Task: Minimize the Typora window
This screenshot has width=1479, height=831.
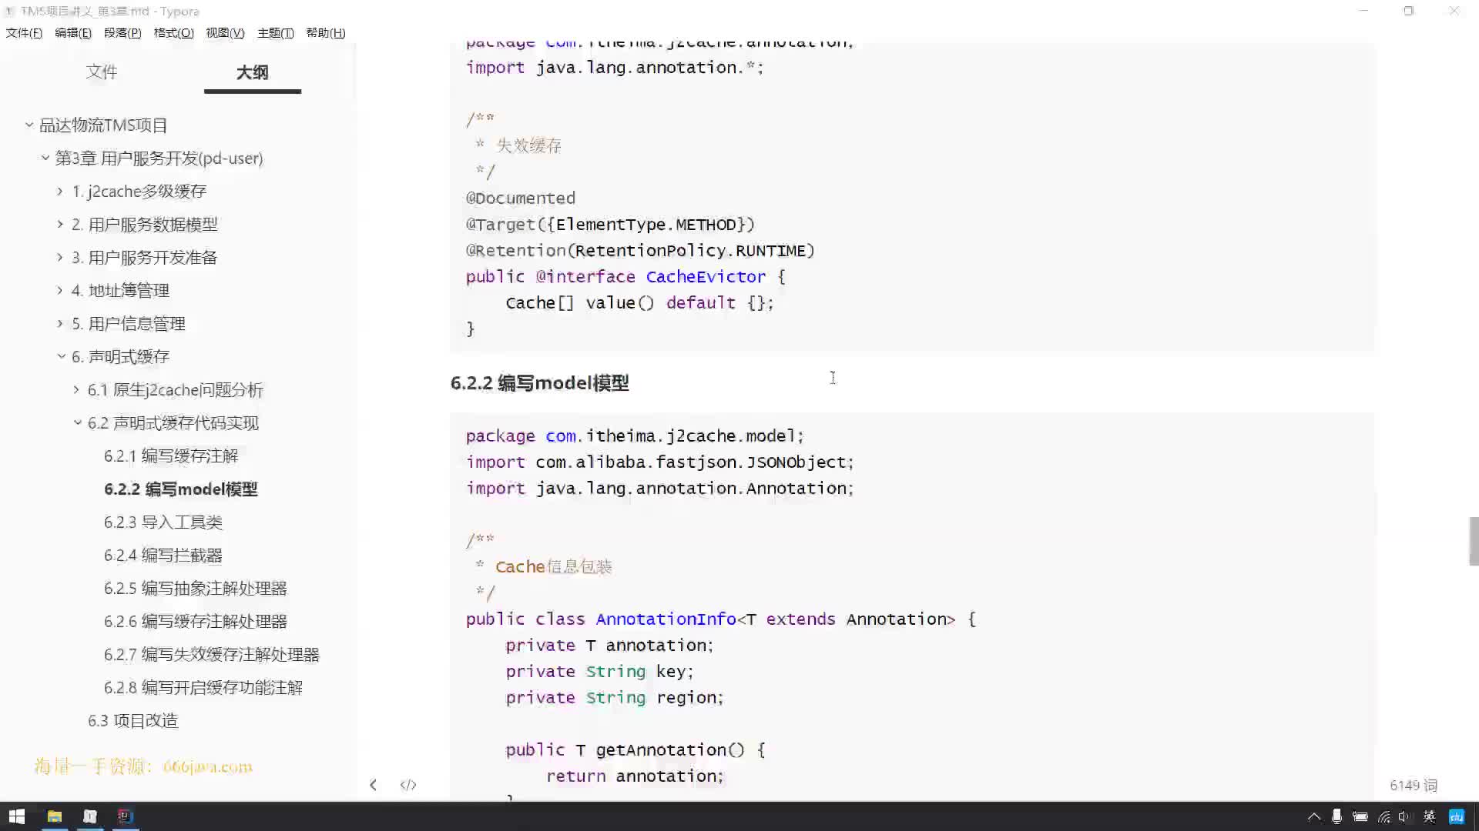Action: 1364,11
